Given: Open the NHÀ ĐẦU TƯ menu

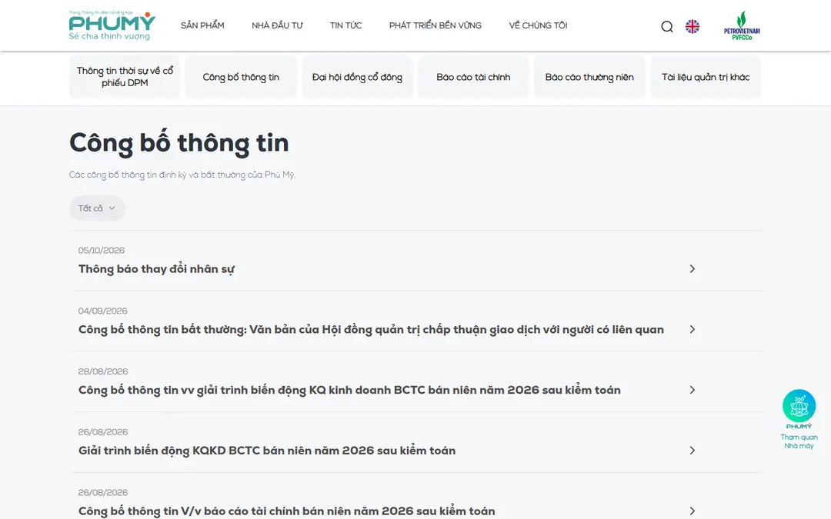Looking at the screenshot, I should click(x=277, y=25).
